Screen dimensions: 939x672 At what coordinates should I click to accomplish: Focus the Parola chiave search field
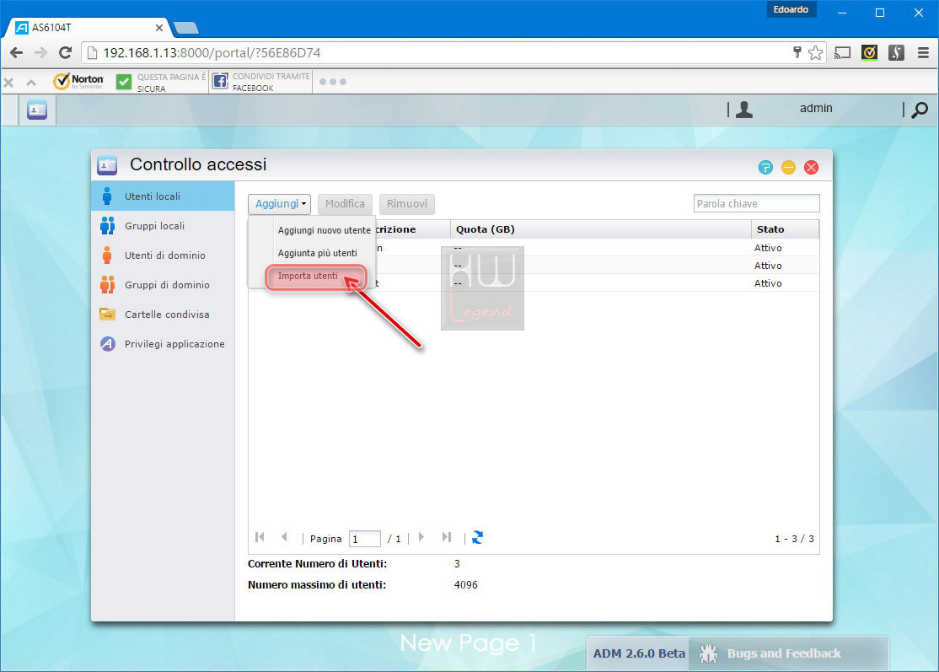[756, 204]
